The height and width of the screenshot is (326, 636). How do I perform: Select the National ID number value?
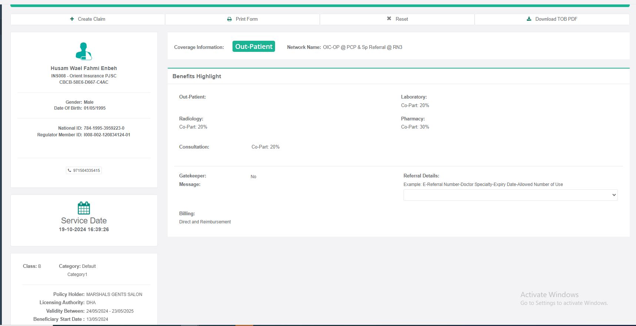tap(104, 128)
